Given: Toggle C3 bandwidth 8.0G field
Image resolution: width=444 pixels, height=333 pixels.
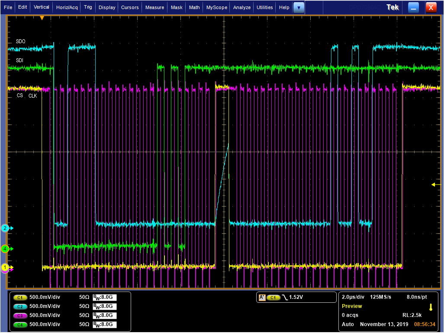Looking at the screenshot, I should coord(104,315).
